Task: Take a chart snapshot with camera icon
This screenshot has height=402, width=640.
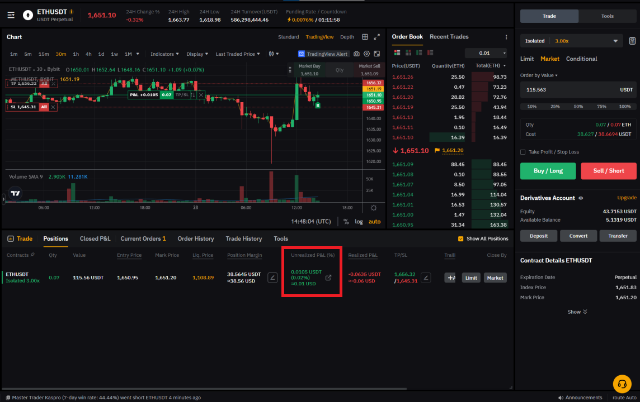Action: [356, 54]
